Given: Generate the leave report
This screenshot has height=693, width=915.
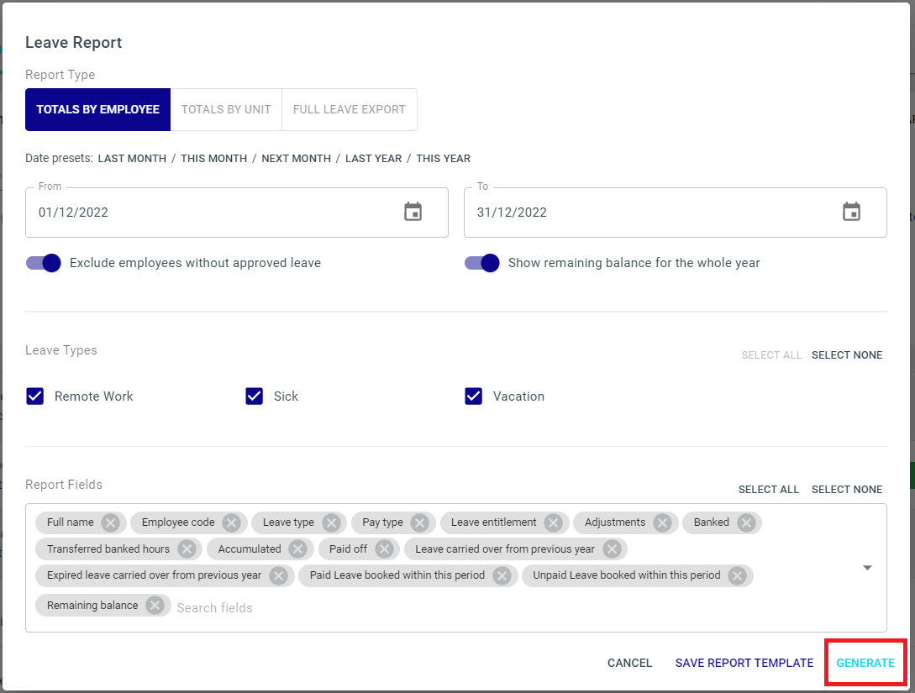Looking at the screenshot, I should pos(865,664).
